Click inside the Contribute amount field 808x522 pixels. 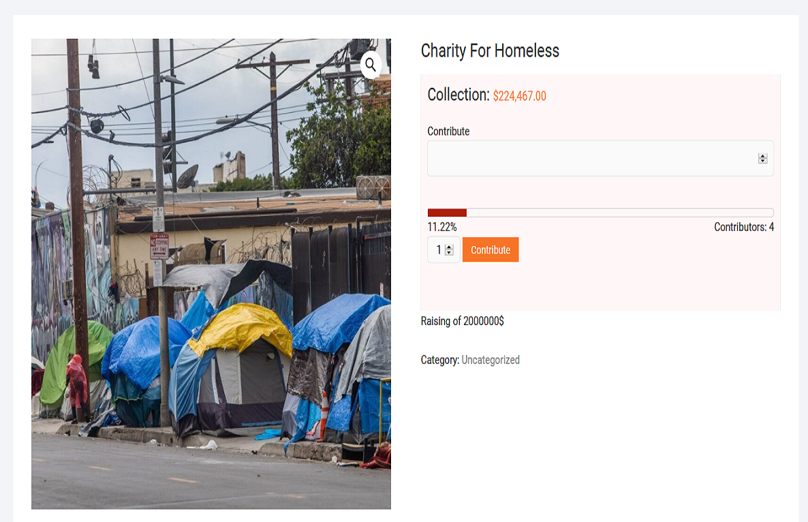coord(593,157)
